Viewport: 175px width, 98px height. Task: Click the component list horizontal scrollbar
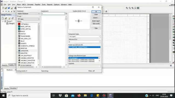(53, 67)
